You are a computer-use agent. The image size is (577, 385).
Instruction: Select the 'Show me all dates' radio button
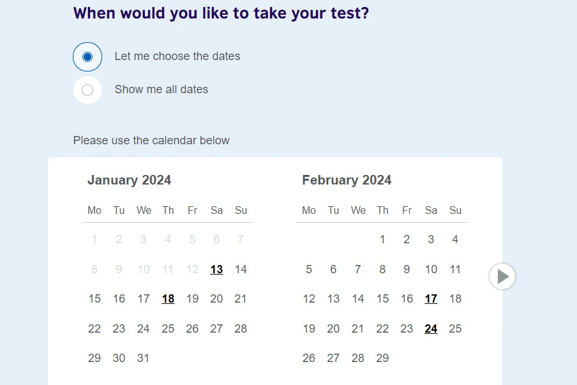pyautogui.click(x=87, y=89)
